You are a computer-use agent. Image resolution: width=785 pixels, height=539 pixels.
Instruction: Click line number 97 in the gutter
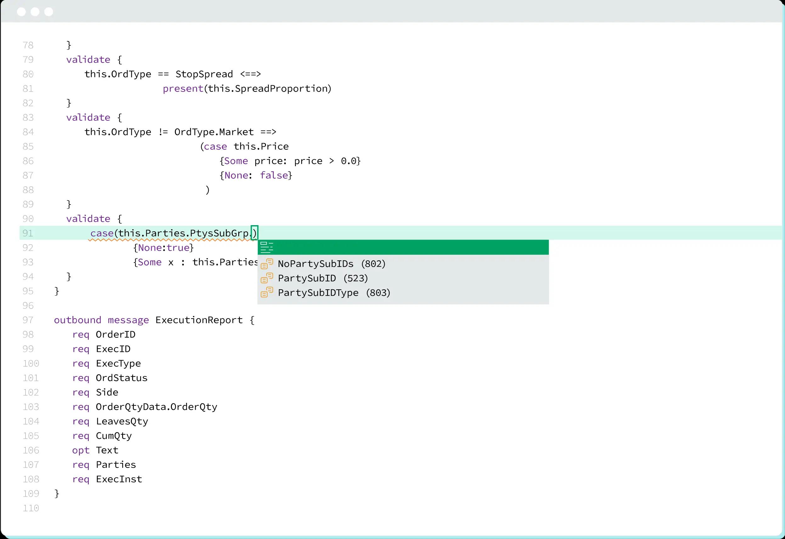coord(28,320)
